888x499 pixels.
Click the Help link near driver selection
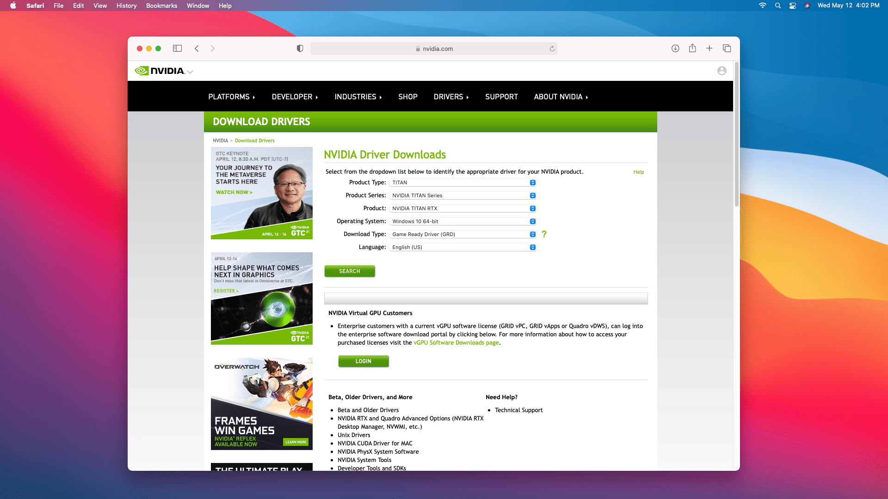(639, 172)
